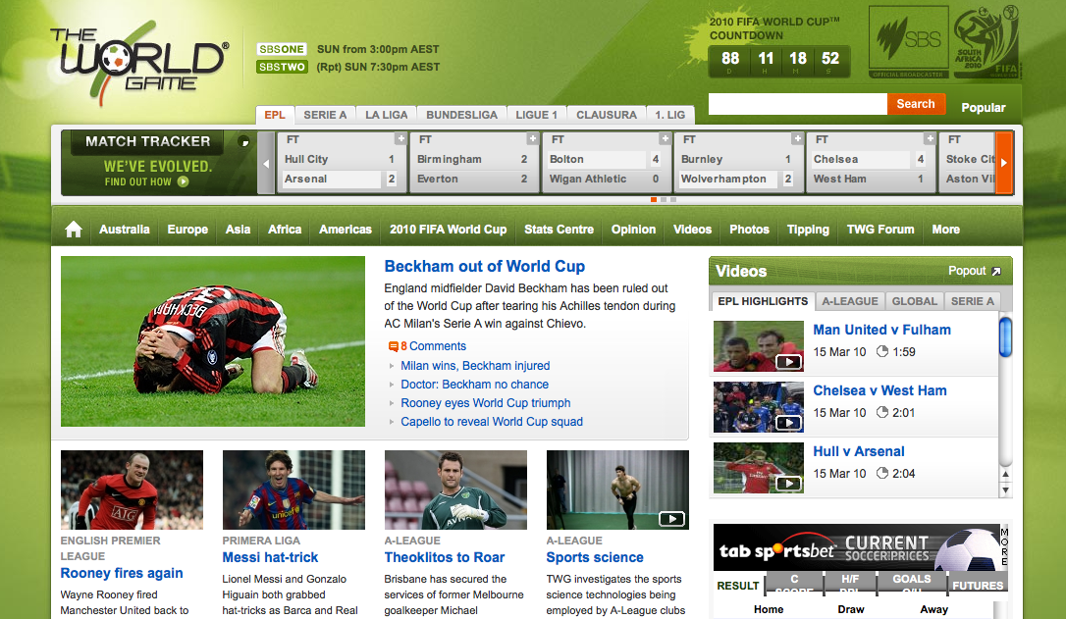Open Milan wins, Beckham injured link
The height and width of the screenshot is (619, 1066).
click(475, 366)
